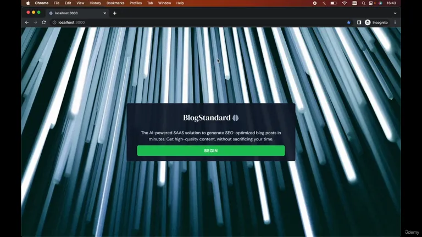Viewport: 422px width, 237px height.
Task: Open the Apple menu
Action: click(x=28, y=3)
